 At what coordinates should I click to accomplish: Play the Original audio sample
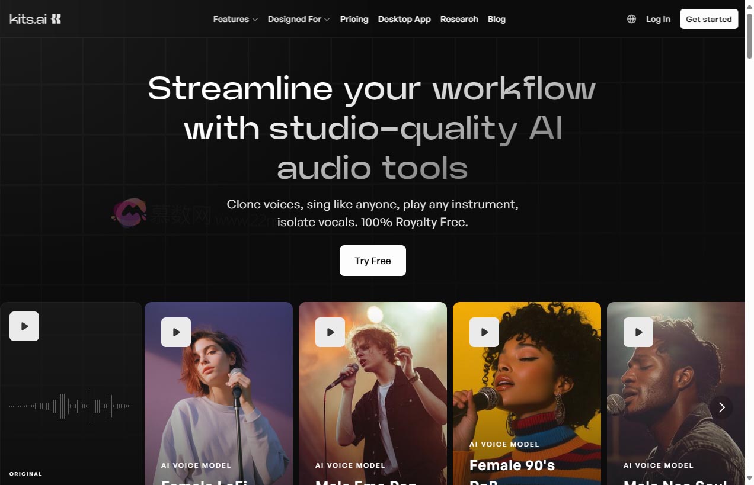(24, 326)
